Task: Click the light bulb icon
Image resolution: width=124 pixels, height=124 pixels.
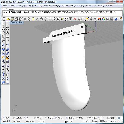Action: point(91,19)
